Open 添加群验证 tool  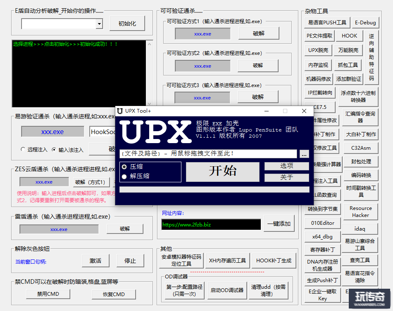tap(348, 79)
